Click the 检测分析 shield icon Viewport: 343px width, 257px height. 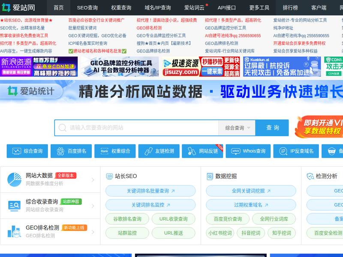pos(310,176)
